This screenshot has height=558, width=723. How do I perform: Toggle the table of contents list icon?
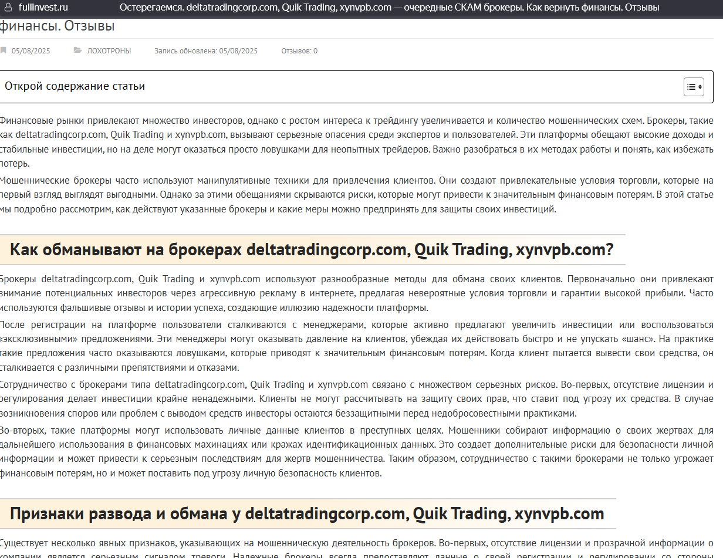coord(694,86)
